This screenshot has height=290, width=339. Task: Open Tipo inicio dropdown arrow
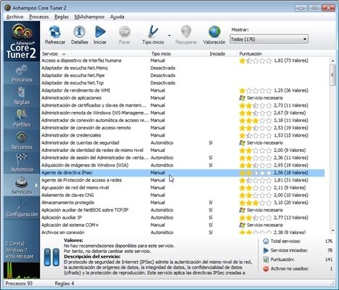[169, 36]
